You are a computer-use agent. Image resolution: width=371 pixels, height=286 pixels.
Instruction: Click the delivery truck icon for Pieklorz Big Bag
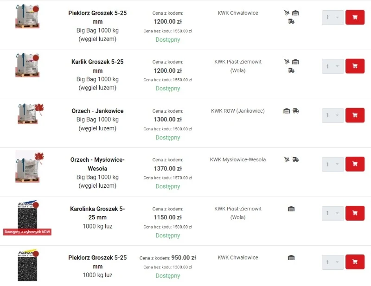pyautogui.click(x=291, y=21)
